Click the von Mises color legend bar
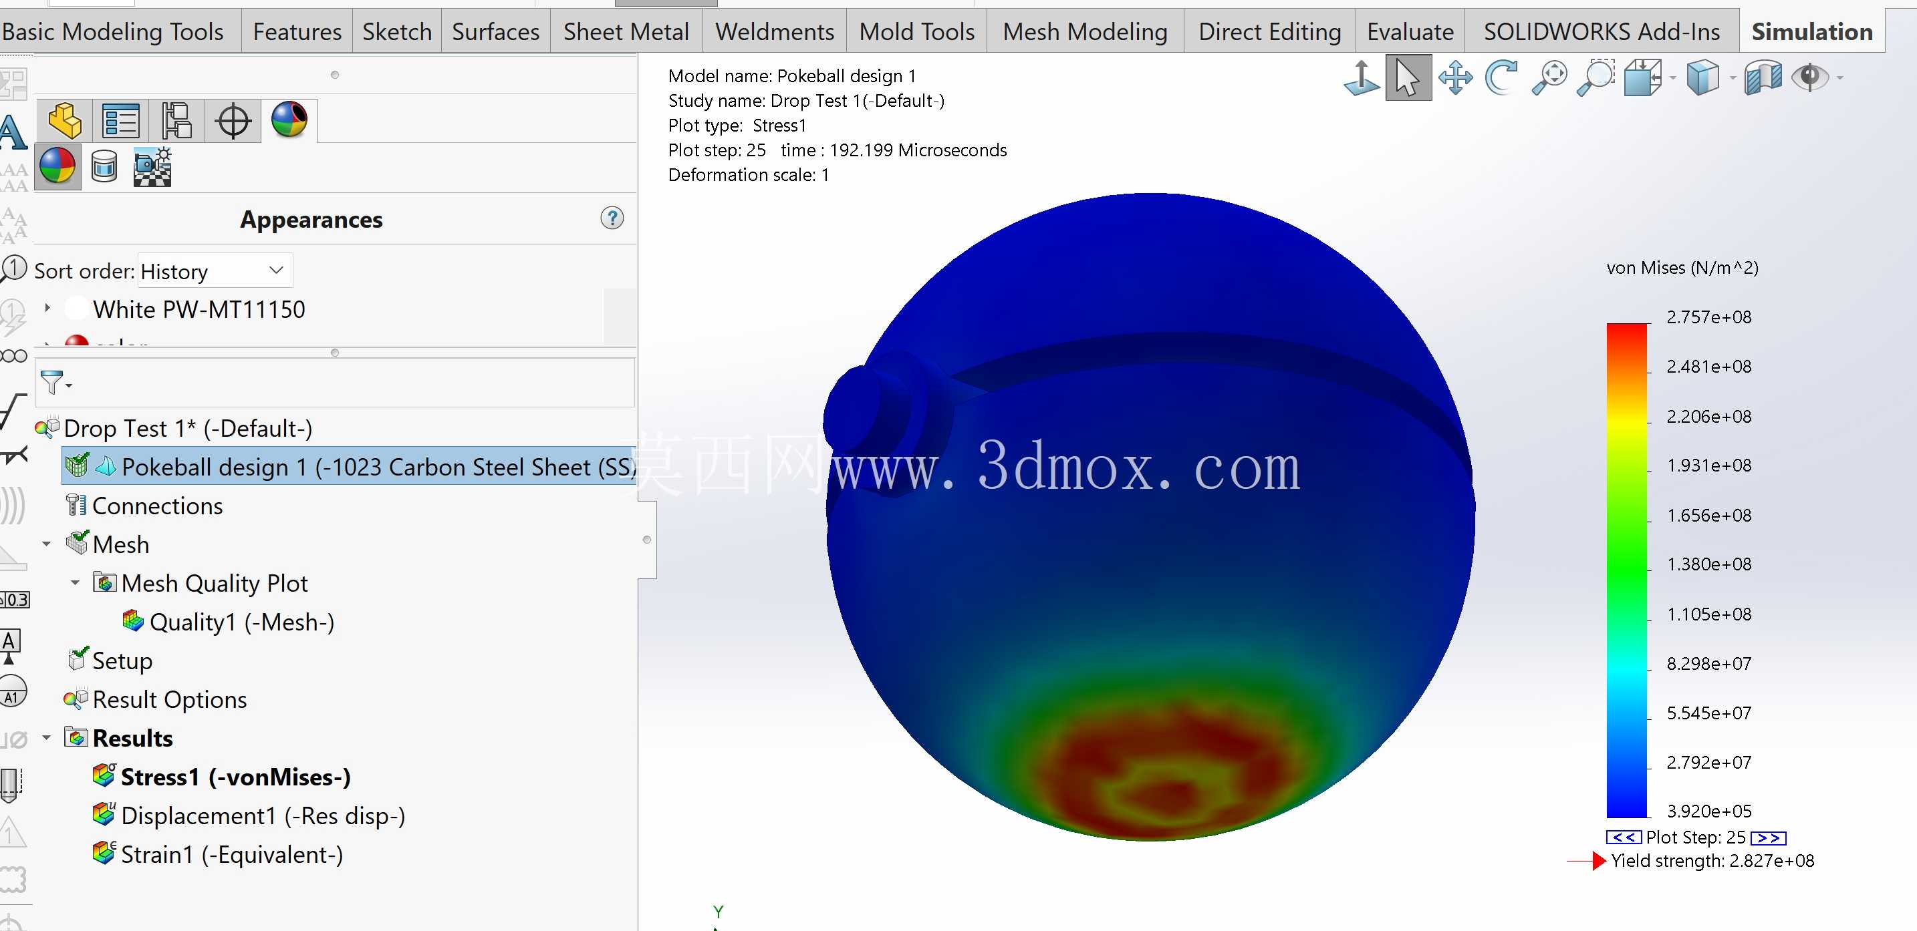The height and width of the screenshot is (931, 1917). (x=1627, y=570)
